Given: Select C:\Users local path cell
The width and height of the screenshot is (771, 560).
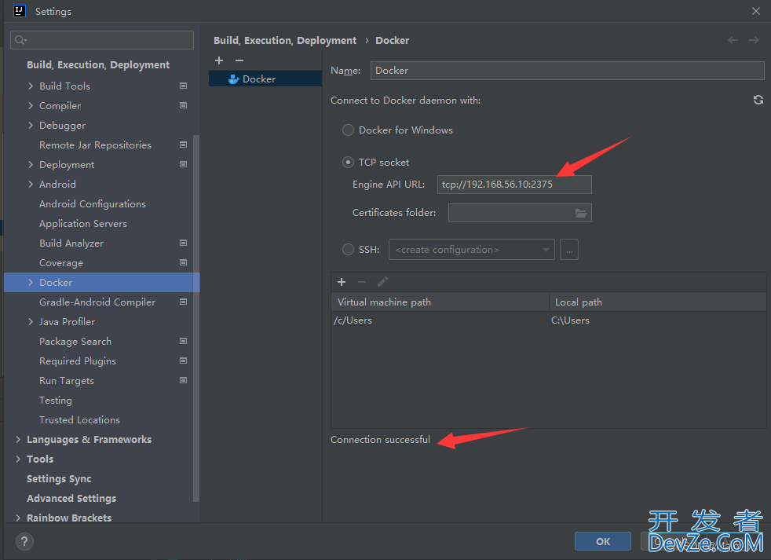Looking at the screenshot, I should point(658,320).
